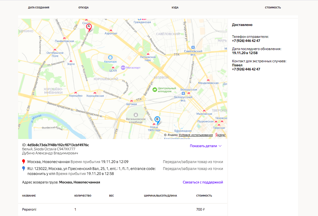318x216 pixels.
Task: Click the ШИРИНА/ВЫСОТА/ДЛИНА column header
Action: (161, 196)
